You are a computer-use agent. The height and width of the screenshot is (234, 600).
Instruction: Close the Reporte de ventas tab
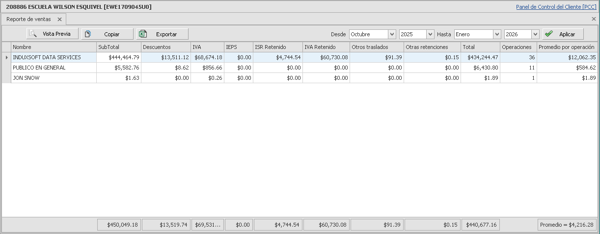59,19
